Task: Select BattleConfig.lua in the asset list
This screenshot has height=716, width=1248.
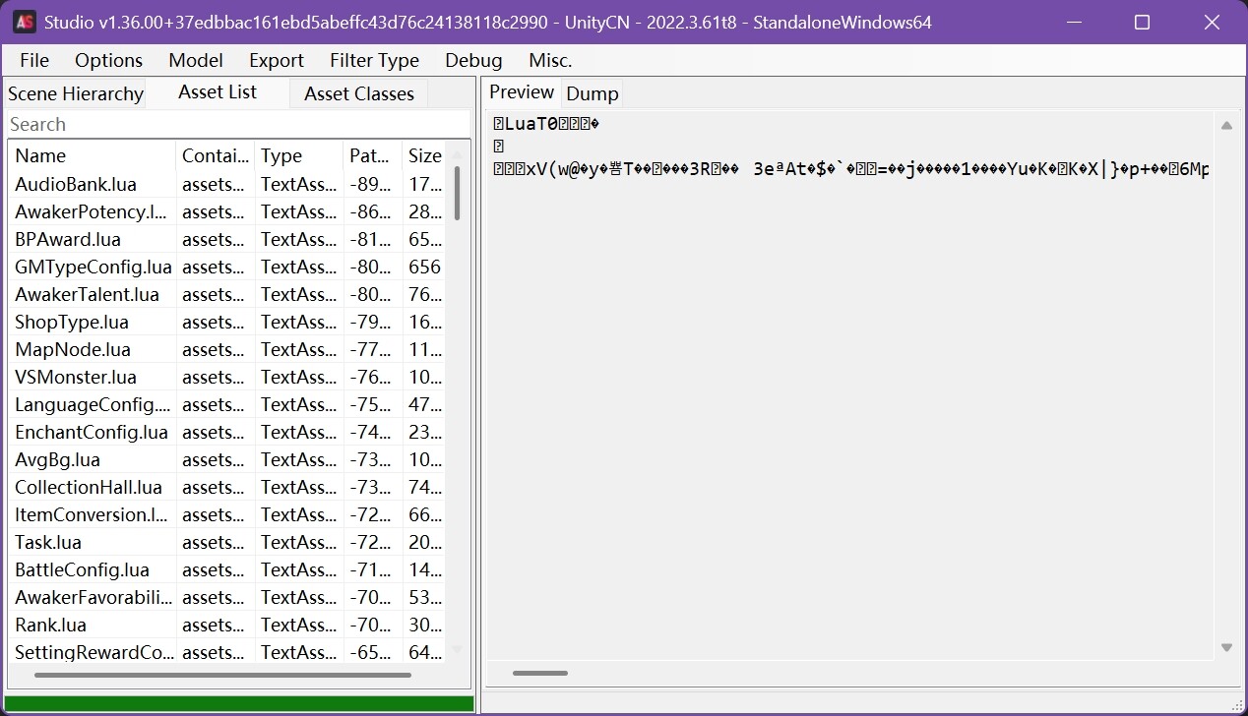Action: pyautogui.click(x=82, y=569)
